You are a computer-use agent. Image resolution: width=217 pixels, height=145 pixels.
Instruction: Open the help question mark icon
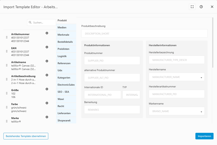click(201, 7)
